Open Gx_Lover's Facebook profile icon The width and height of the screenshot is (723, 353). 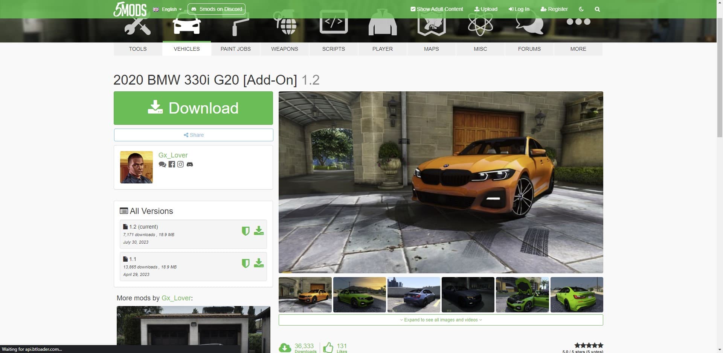pos(172,164)
